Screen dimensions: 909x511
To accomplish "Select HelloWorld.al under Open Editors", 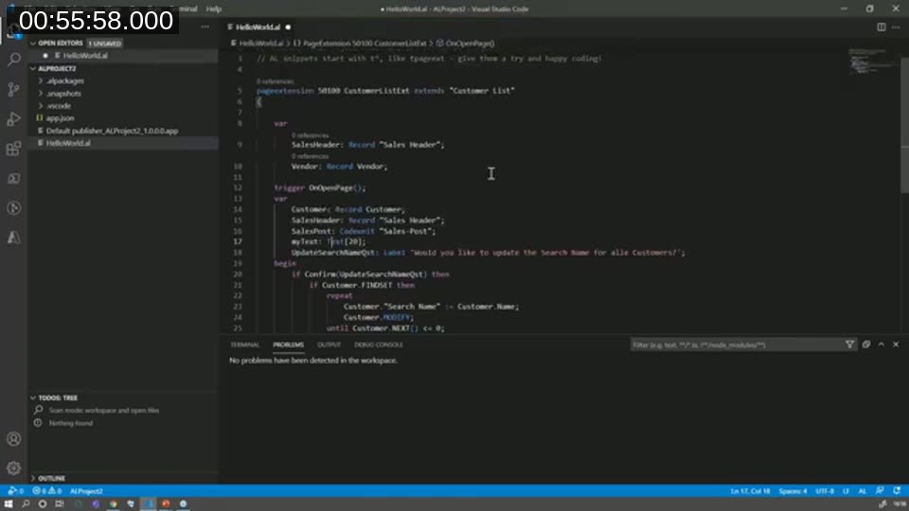I will coord(85,56).
